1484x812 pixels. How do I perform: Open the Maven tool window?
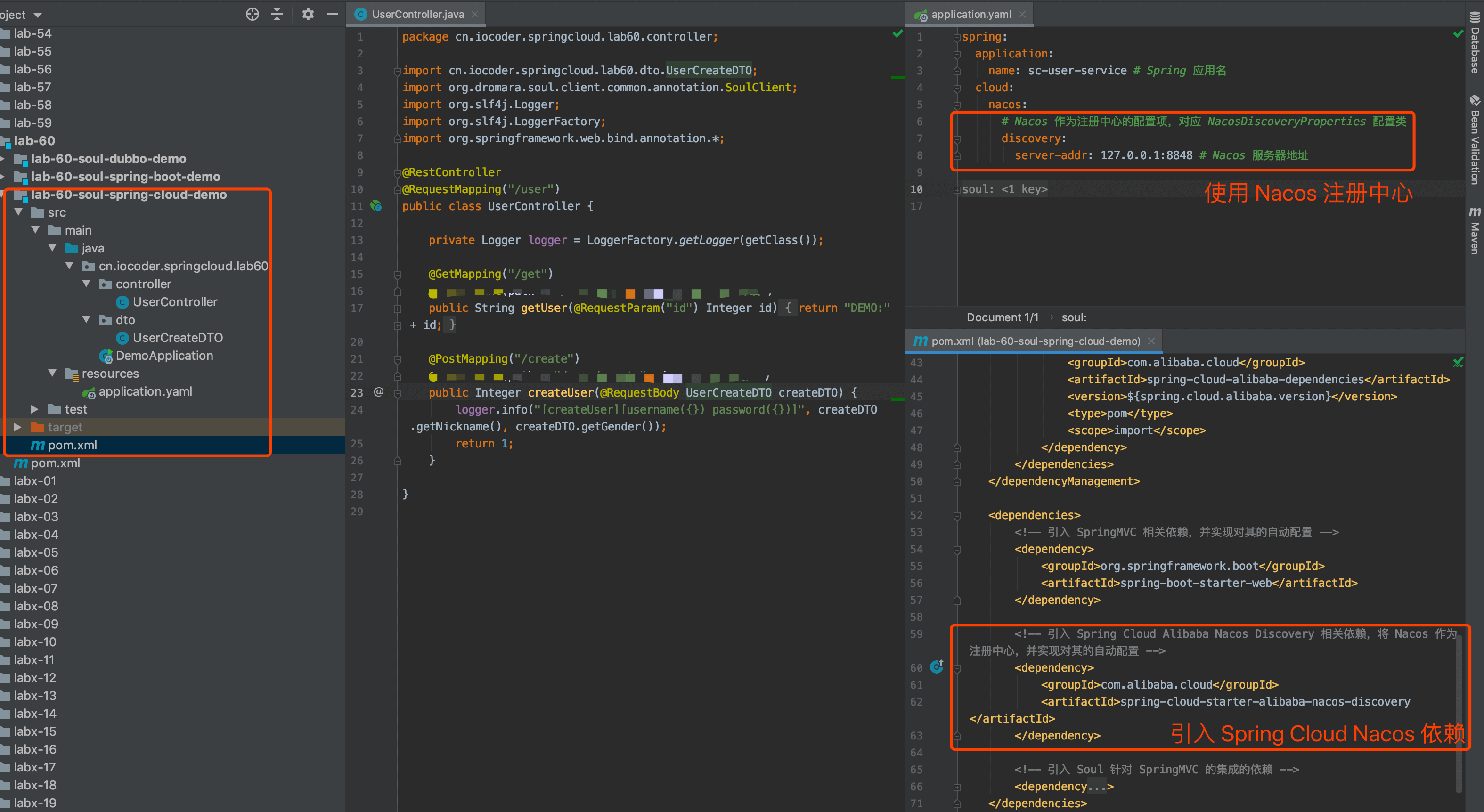(x=1474, y=230)
